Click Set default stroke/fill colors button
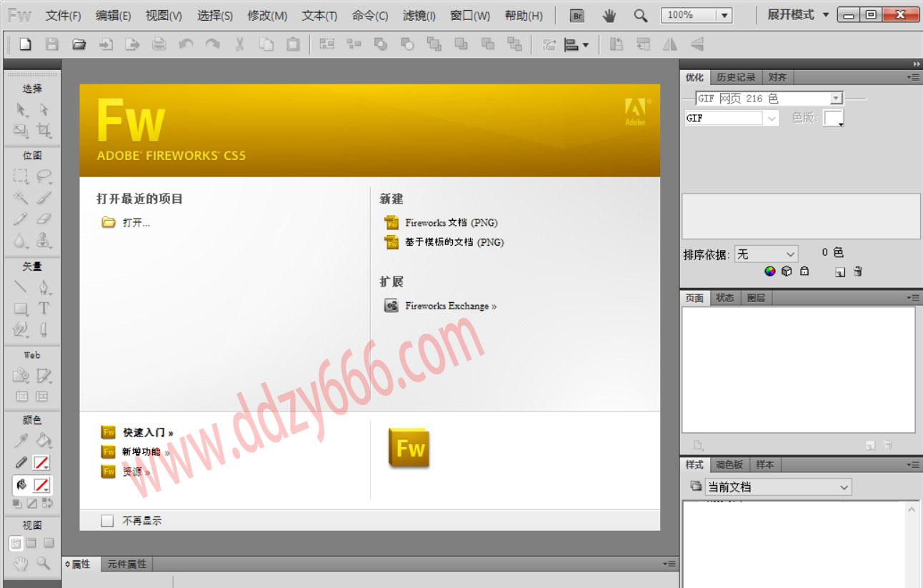 tap(17, 503)
